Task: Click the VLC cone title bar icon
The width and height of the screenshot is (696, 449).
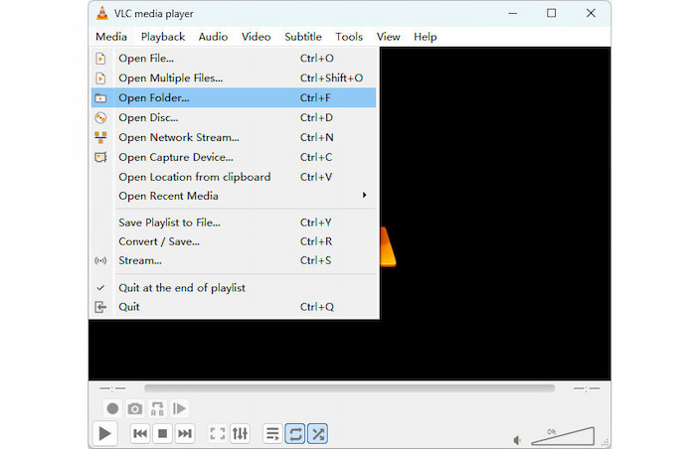Action: pyautogui.click(x=102, y=13)
